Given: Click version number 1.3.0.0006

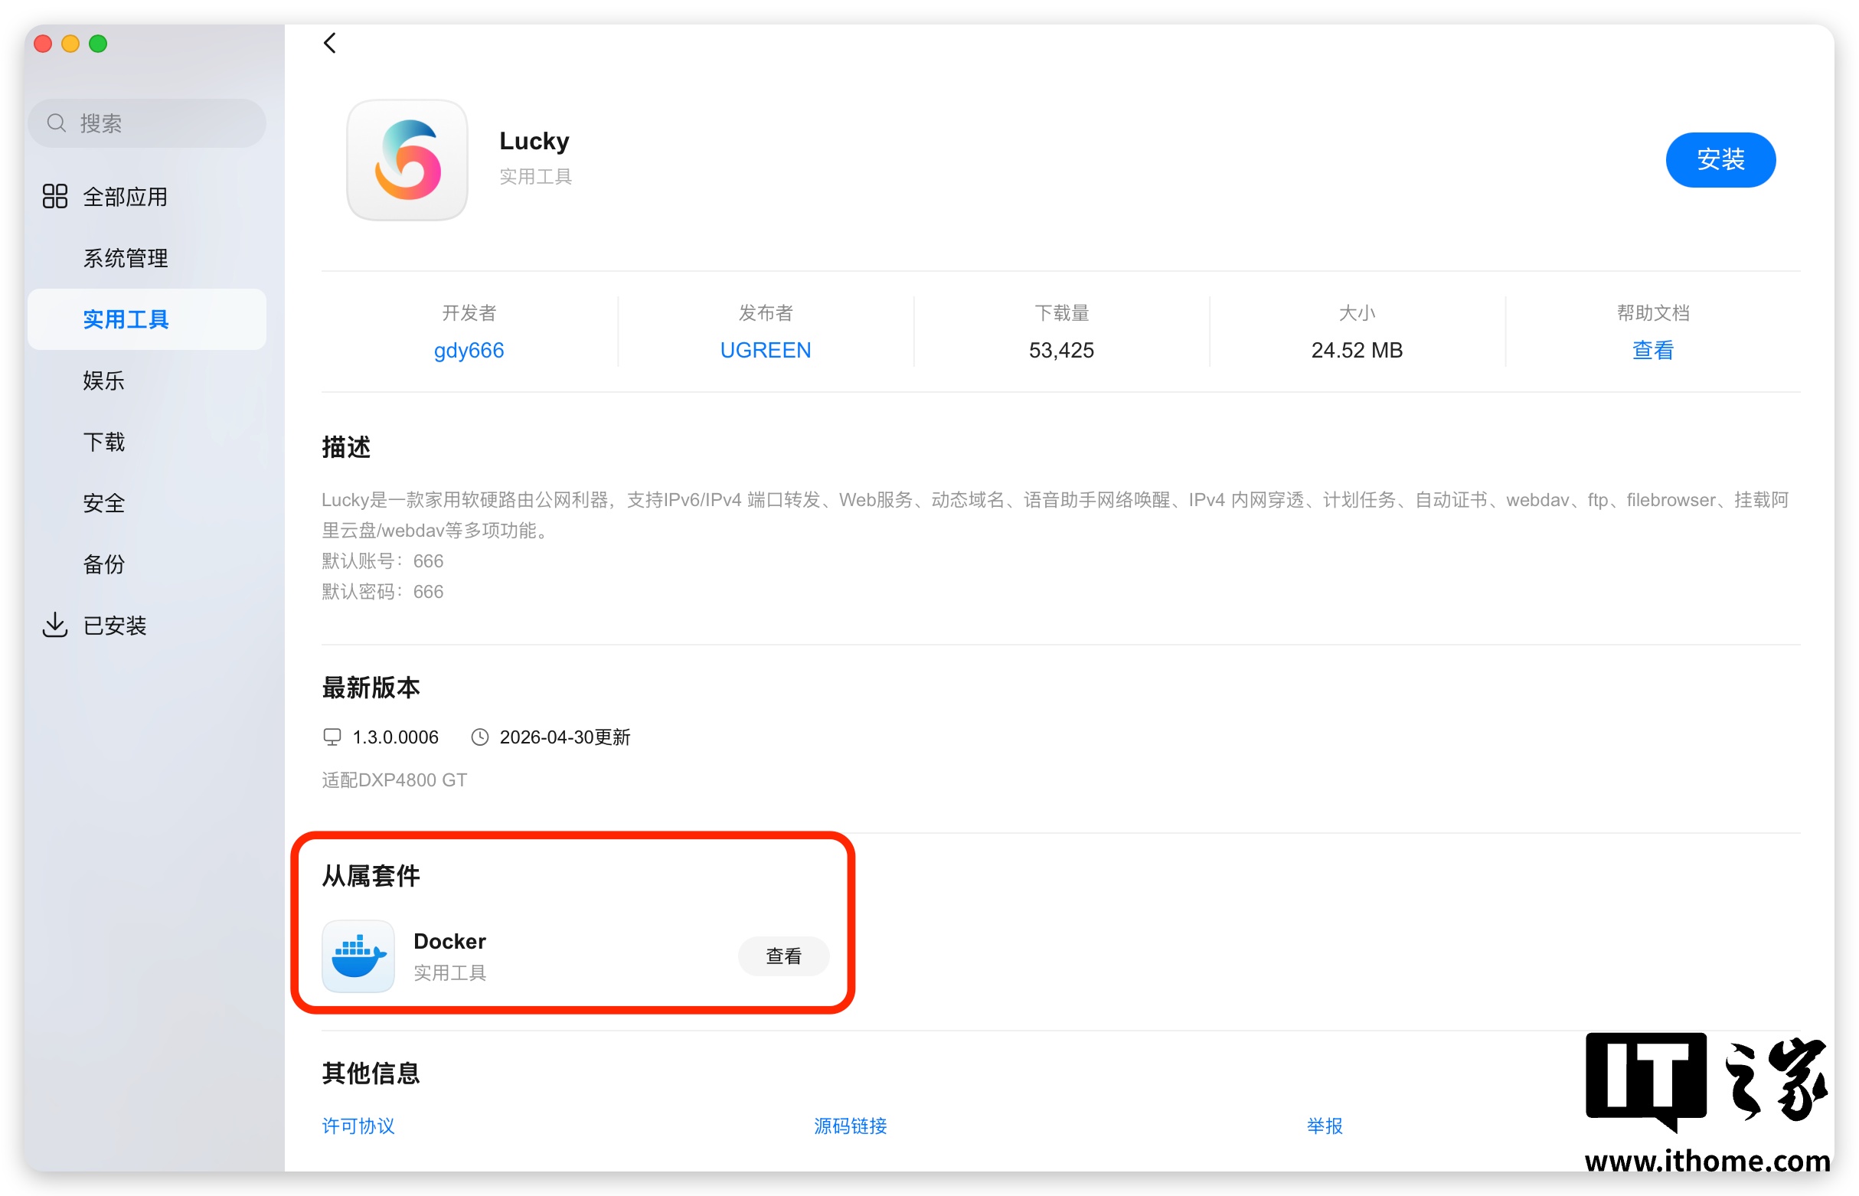Looking at the screenshot, I should click(396, 737).
